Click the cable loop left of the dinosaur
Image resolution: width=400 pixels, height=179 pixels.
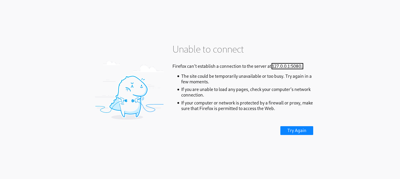104,110
